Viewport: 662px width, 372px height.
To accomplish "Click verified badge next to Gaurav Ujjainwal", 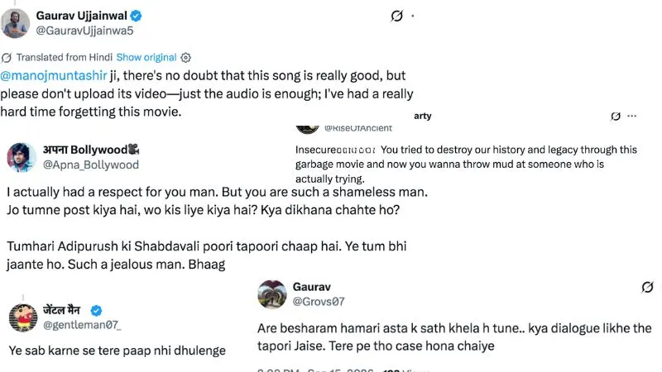I will click(136, 16).
